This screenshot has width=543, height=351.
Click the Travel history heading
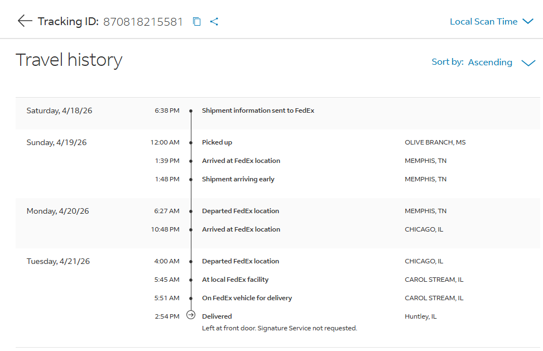[69, 60]
